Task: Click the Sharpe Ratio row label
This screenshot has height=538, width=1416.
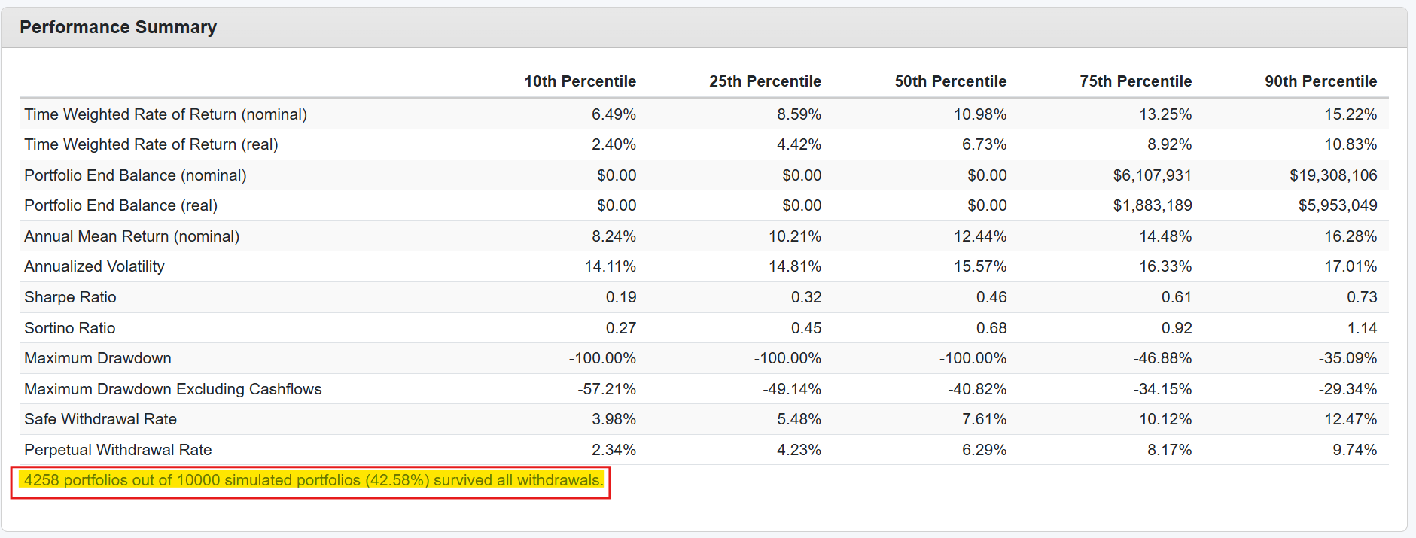Action: (x=70, y=297)
